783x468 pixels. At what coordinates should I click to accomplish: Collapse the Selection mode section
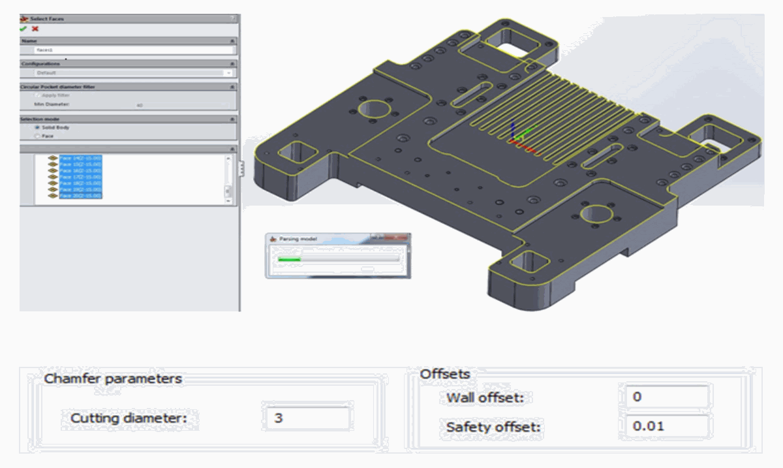232,119
